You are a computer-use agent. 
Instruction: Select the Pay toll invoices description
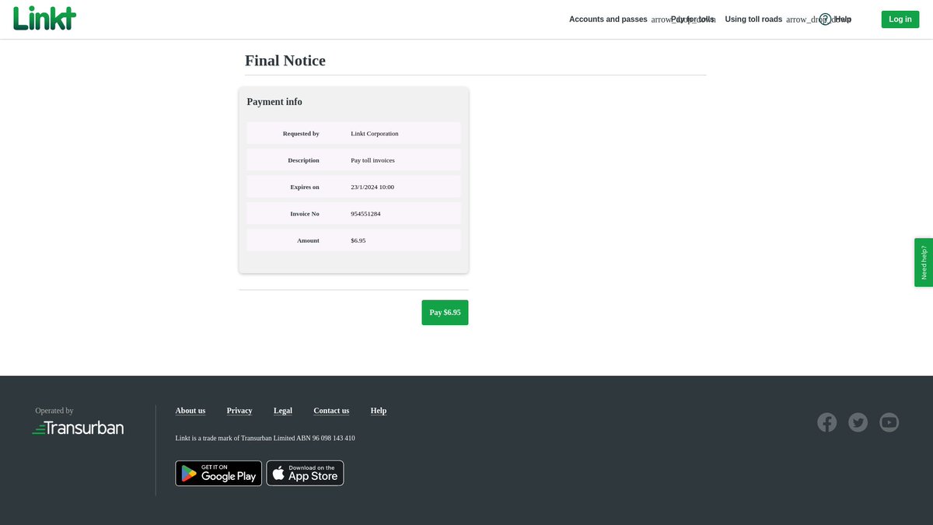tap(372, 160)
